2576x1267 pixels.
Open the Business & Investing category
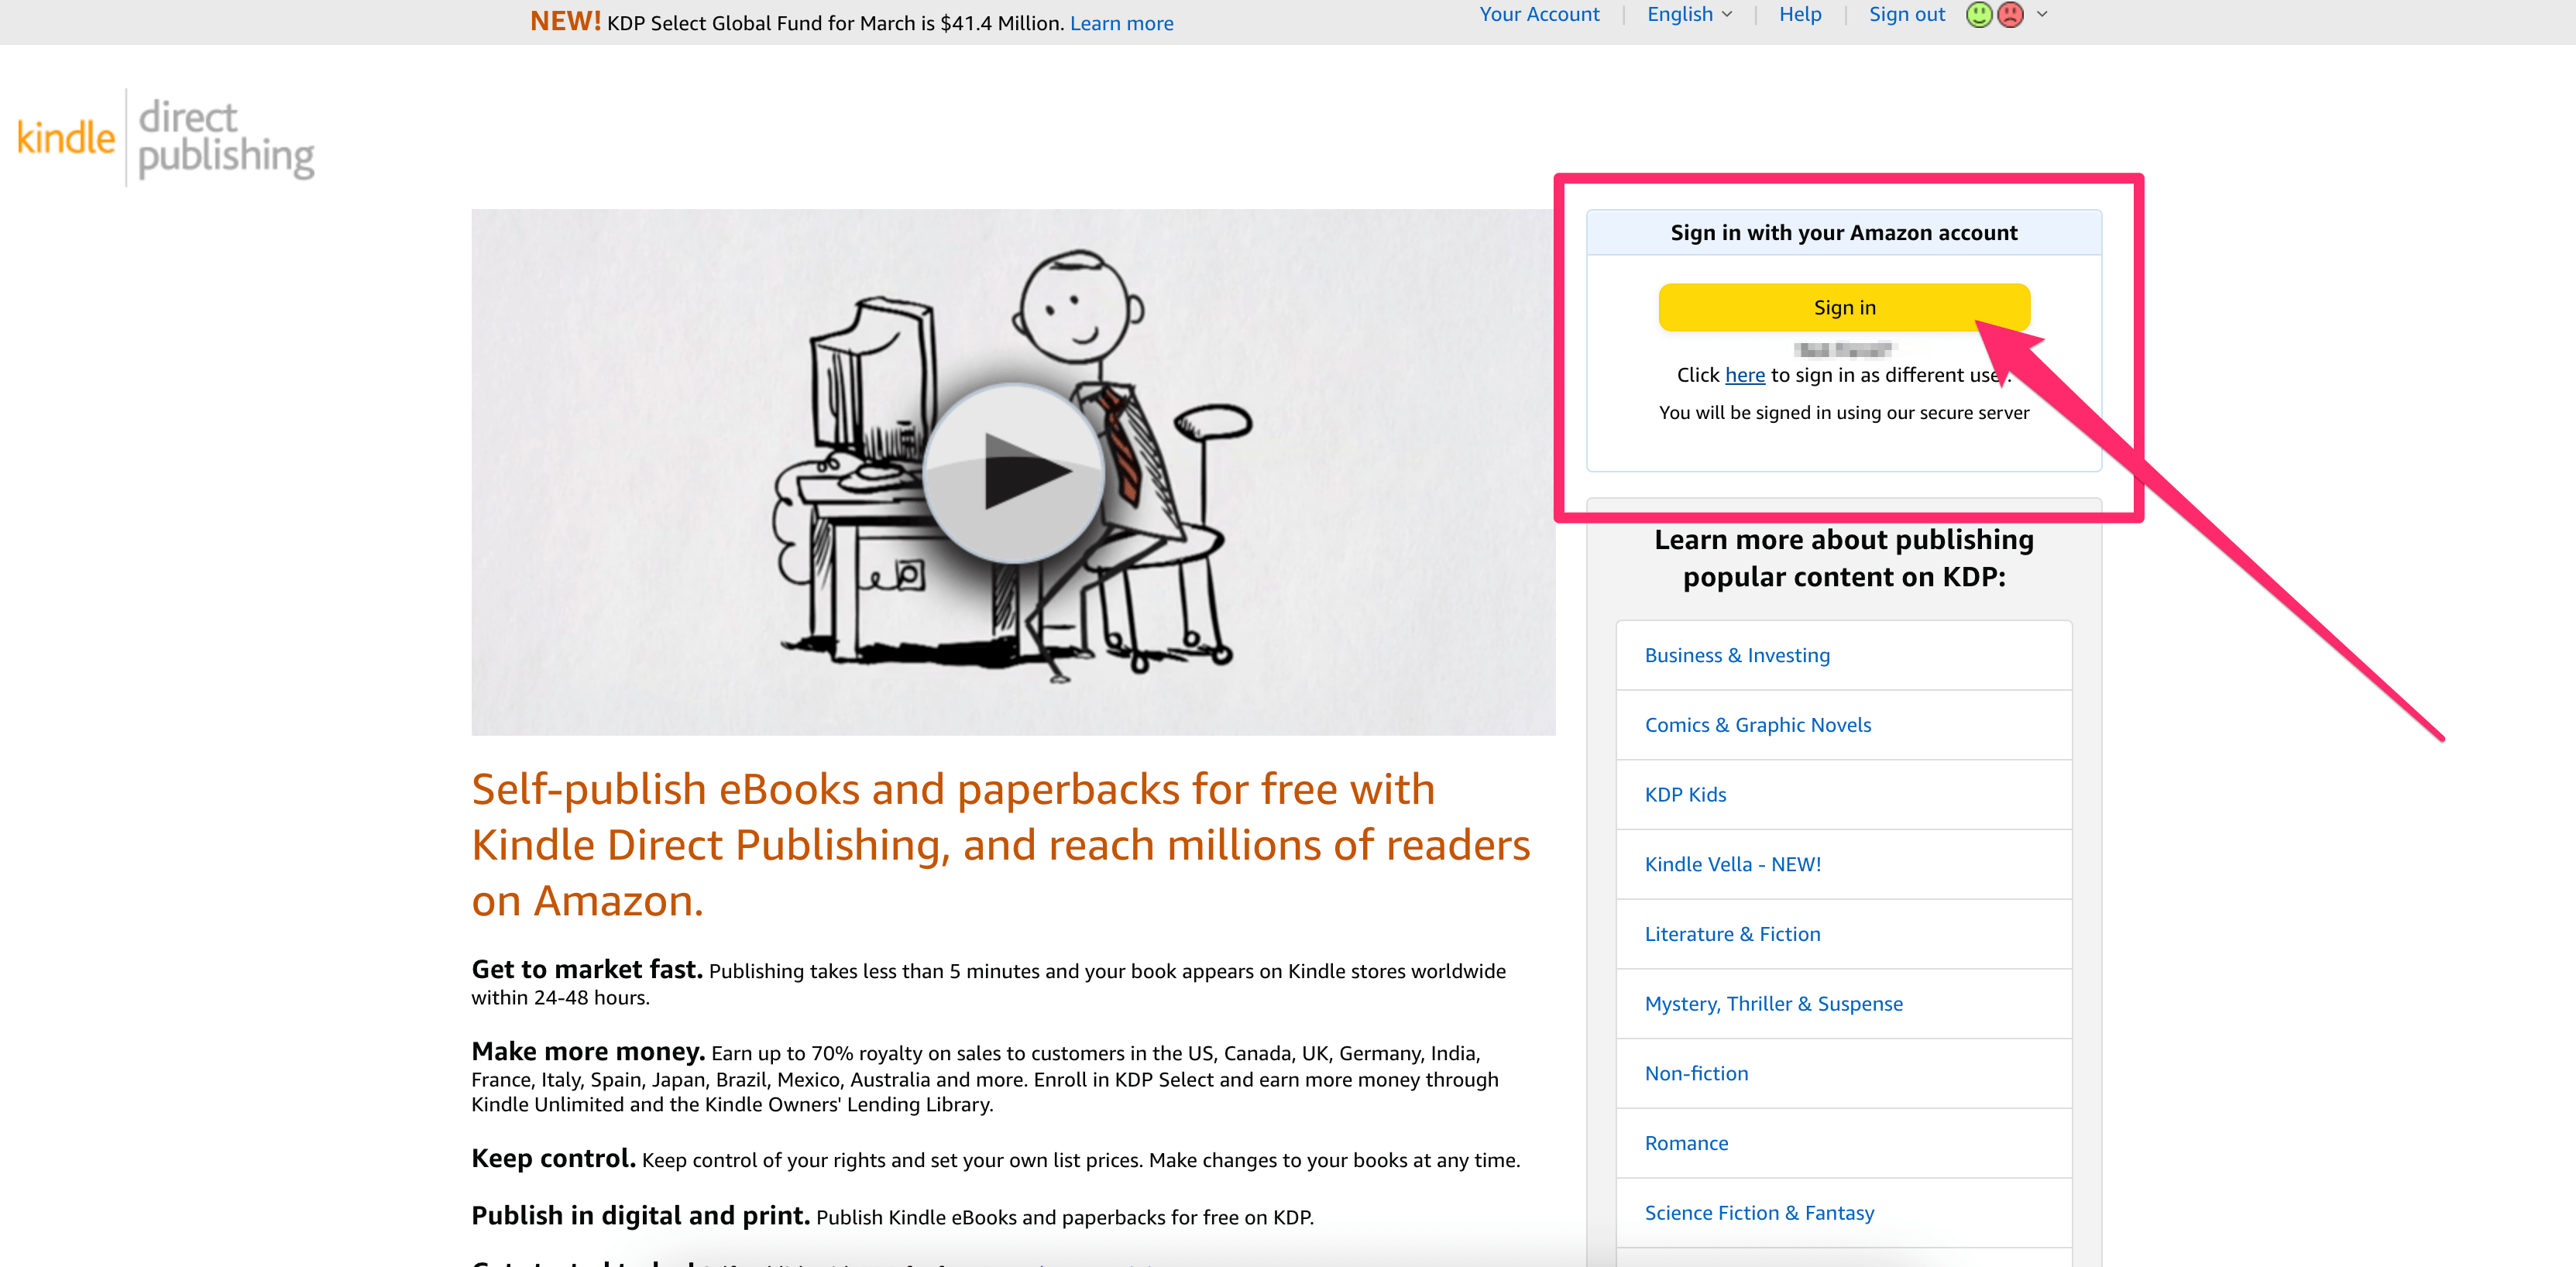click(1736, 654)
